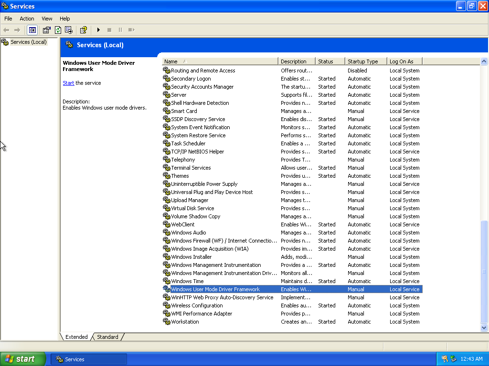Click the keys icon in system tray
The height and width of the screenshot is (366, 489).
pos(445,359)
